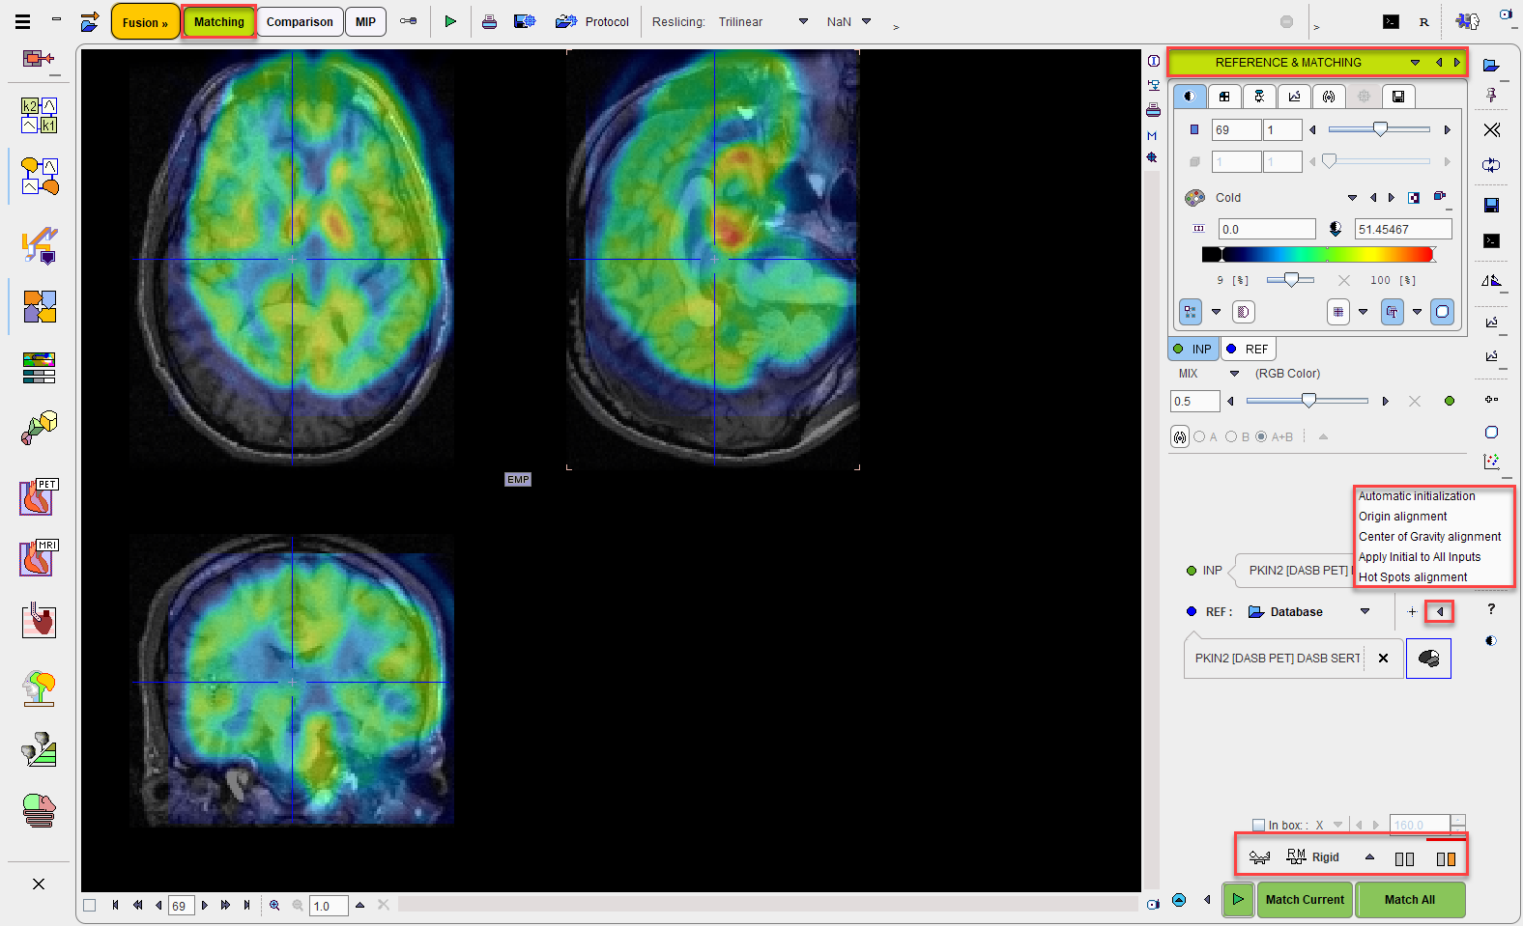Click the info icon on panel left edge
The width and height of the screenshot is (1523, 926).
coord(1153,61)
